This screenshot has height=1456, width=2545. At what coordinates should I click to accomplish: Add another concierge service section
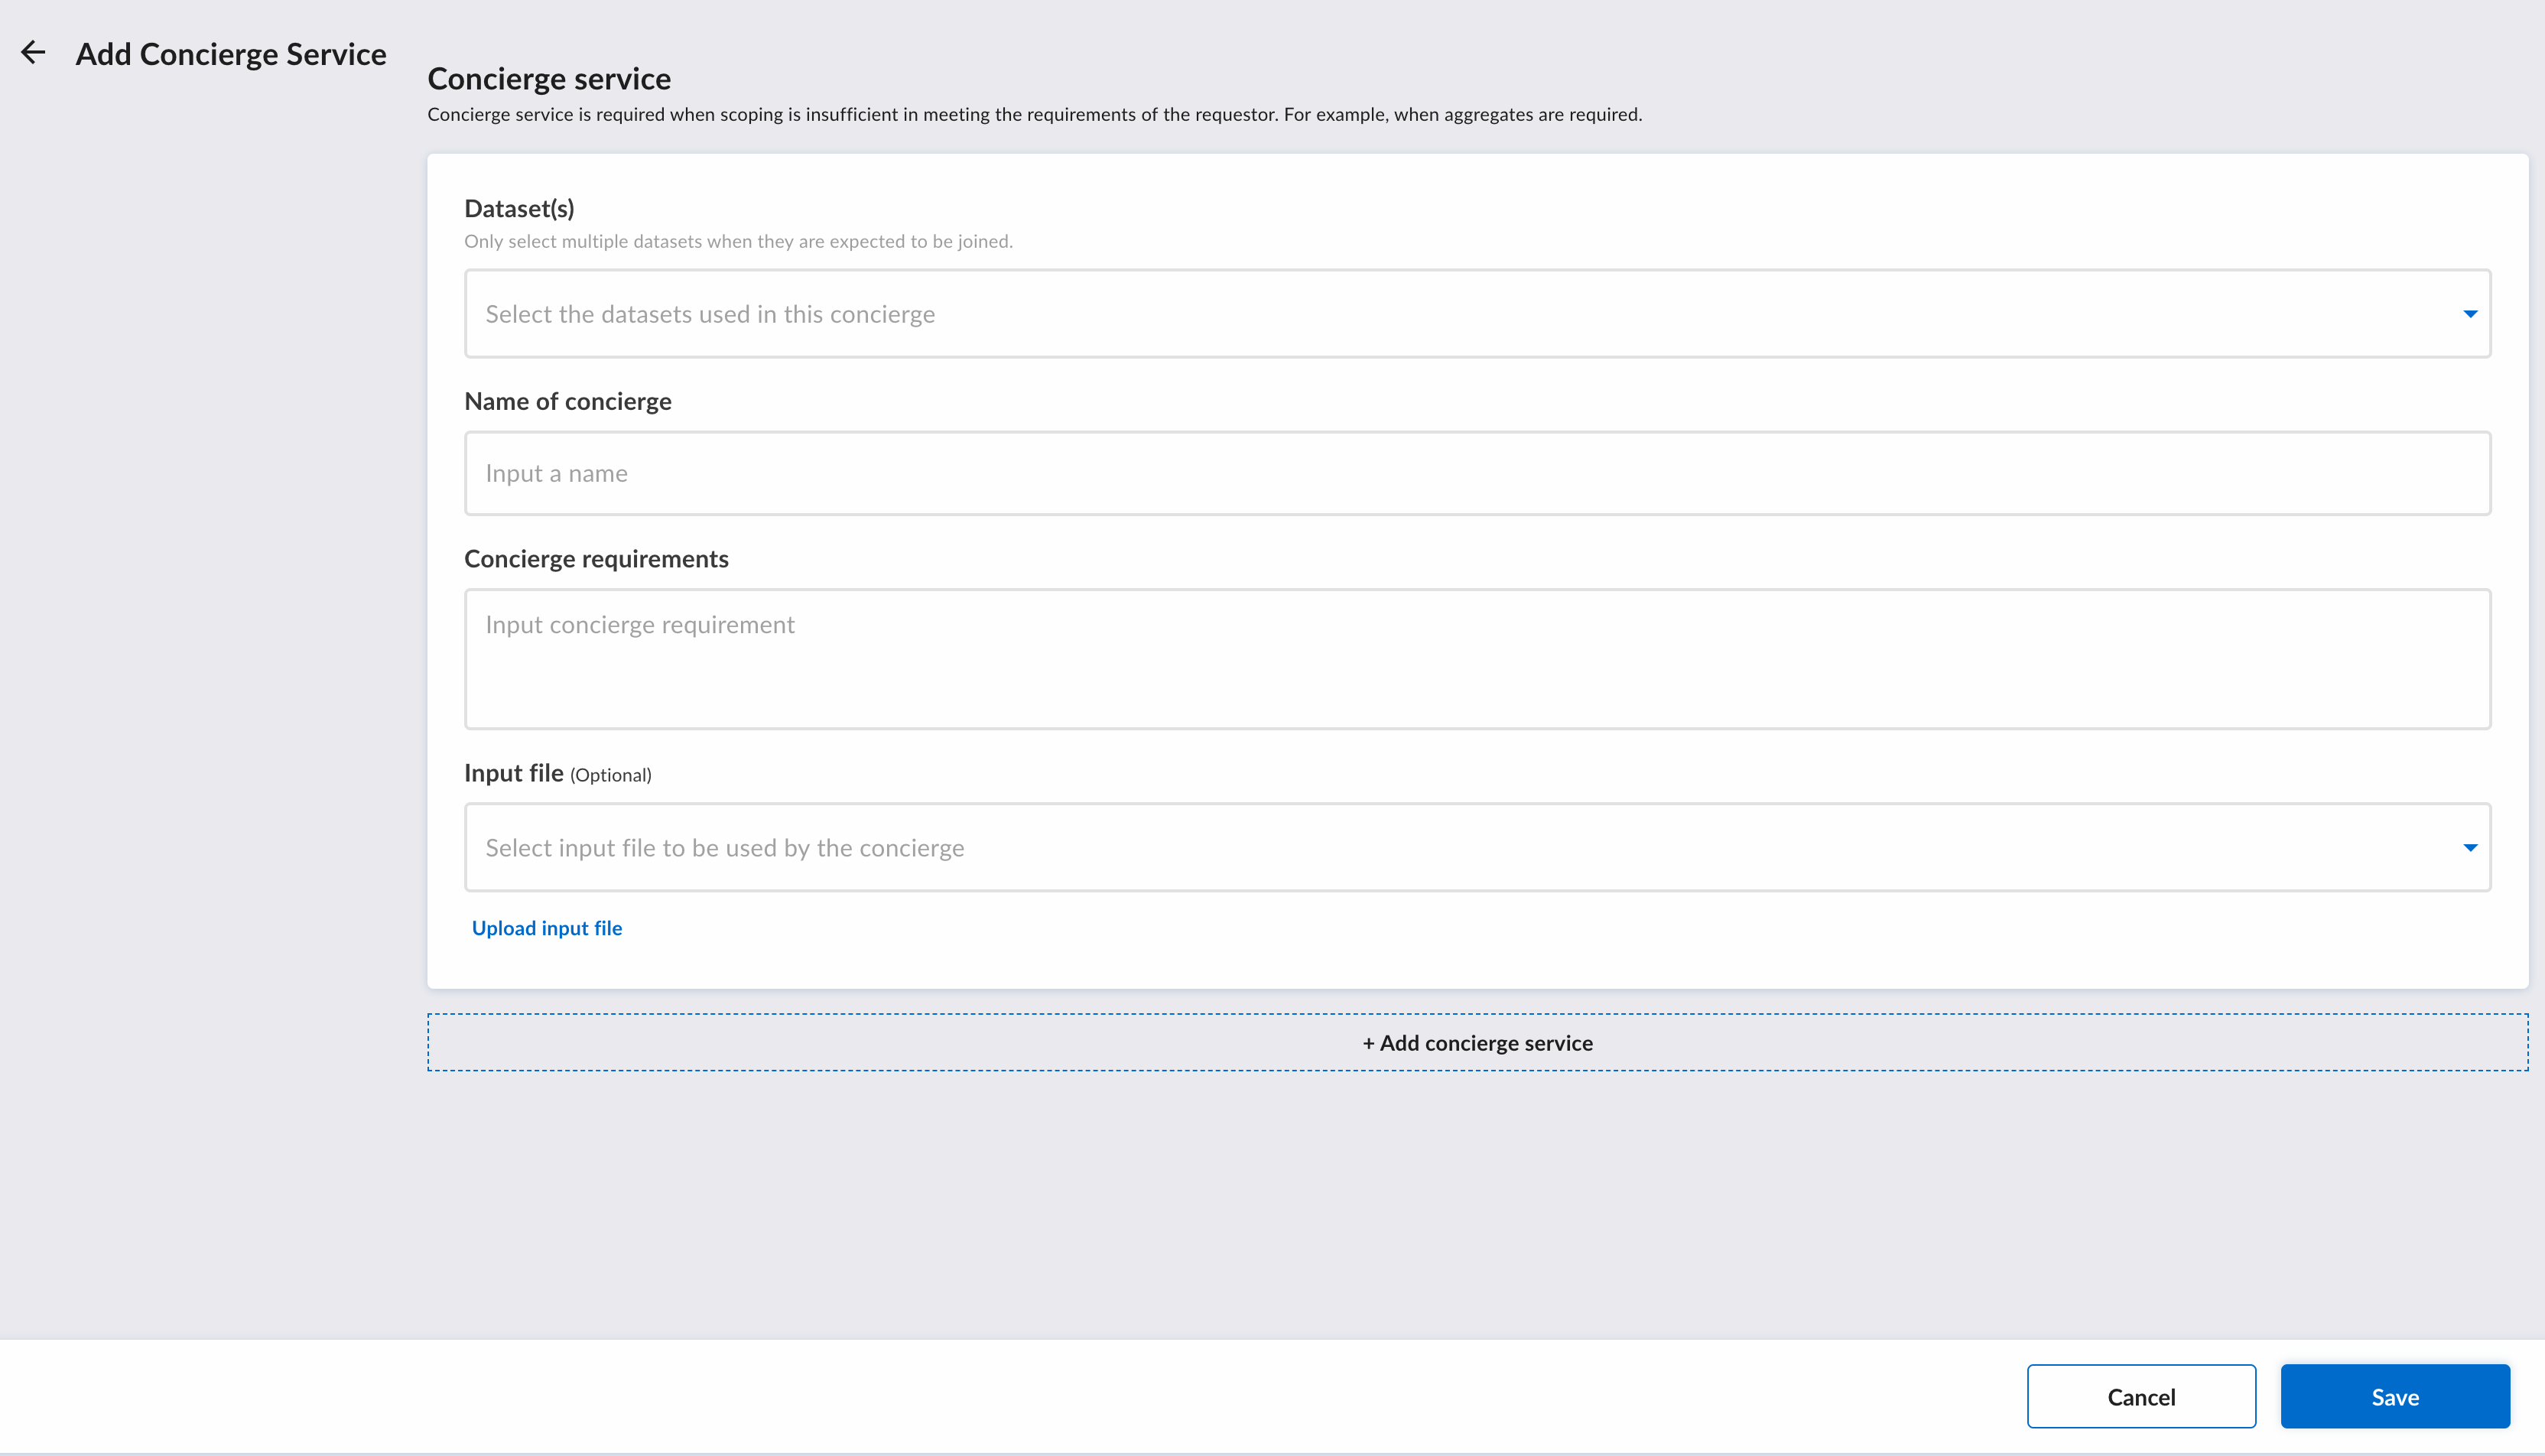1477,1042
